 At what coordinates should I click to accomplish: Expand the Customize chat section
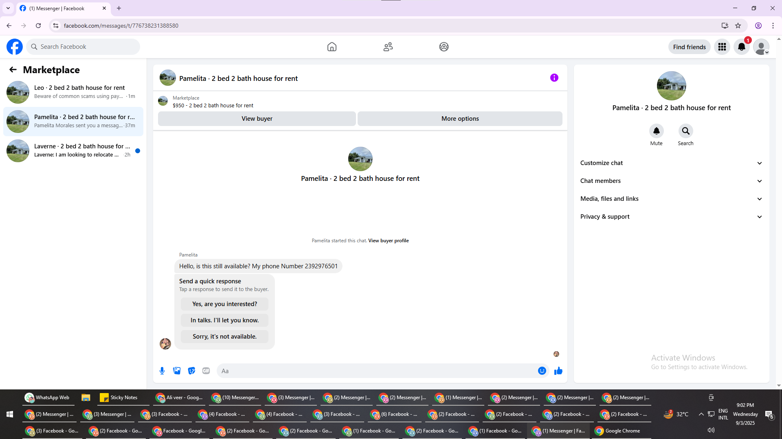672,163
